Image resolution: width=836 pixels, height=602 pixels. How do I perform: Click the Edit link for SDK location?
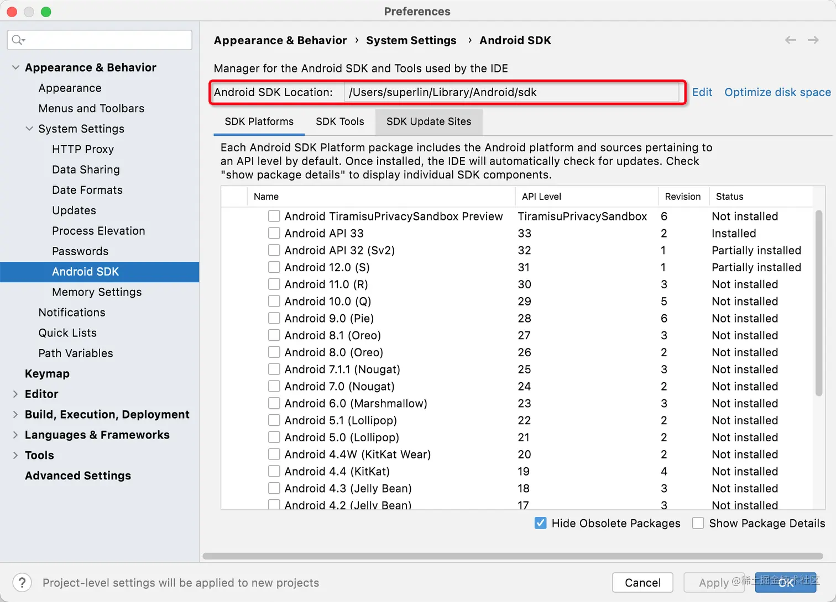pos(702,92)
